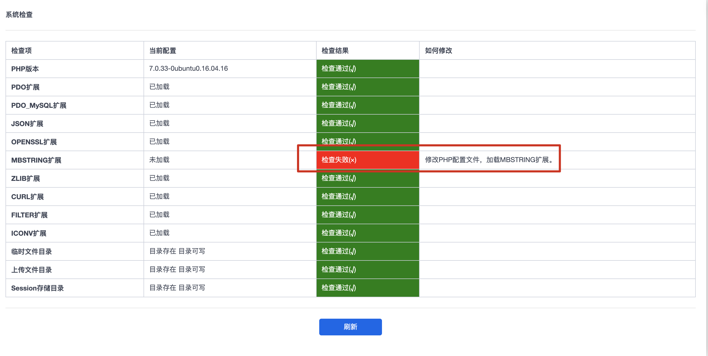Click the OPENSSL扩展 row label

(34, 142)
